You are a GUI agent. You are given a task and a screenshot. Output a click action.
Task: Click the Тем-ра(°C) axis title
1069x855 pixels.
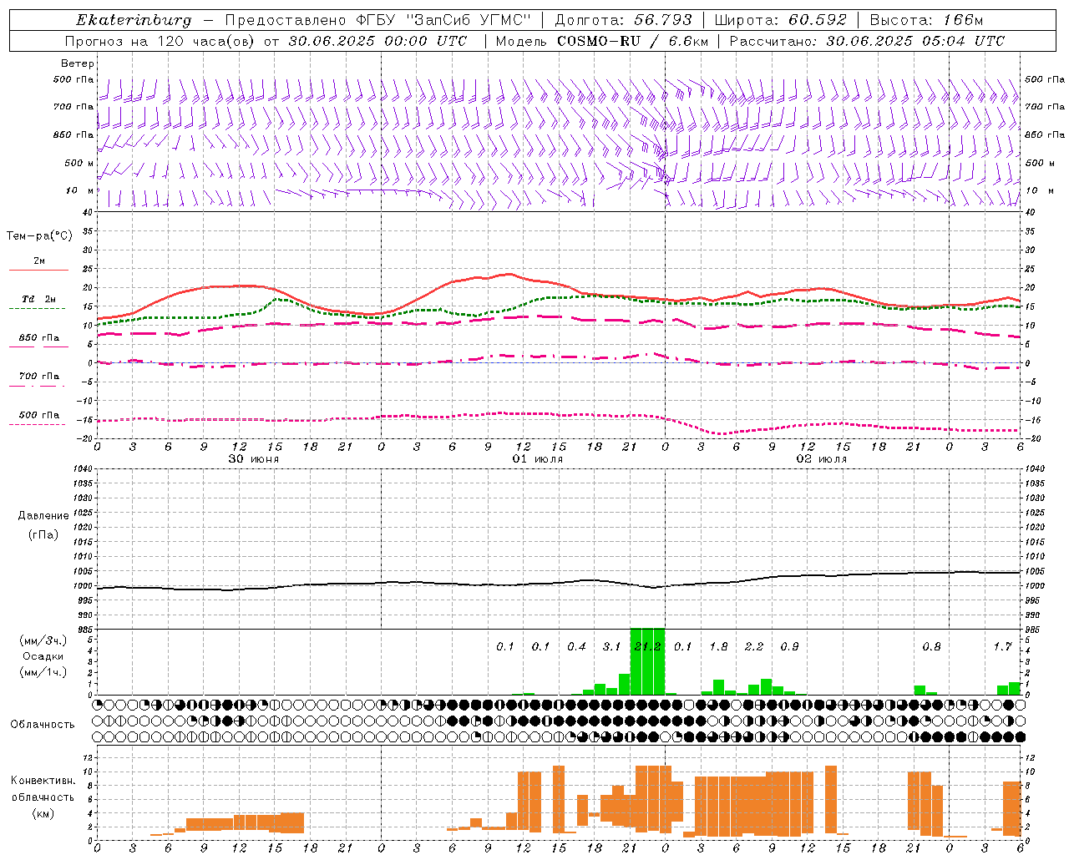point(39,236)
